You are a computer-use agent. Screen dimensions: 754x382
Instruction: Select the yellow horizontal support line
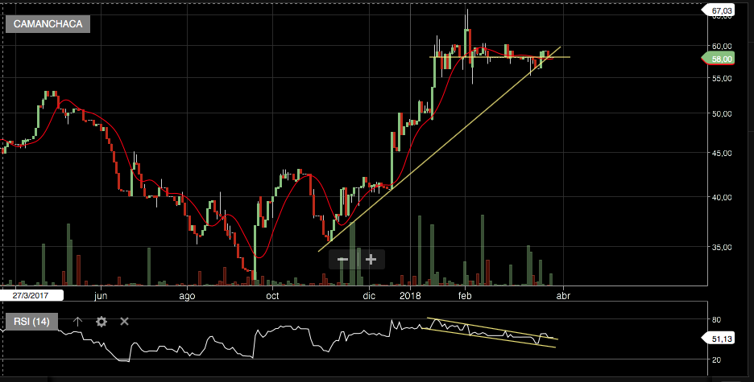tap(500, 57)
